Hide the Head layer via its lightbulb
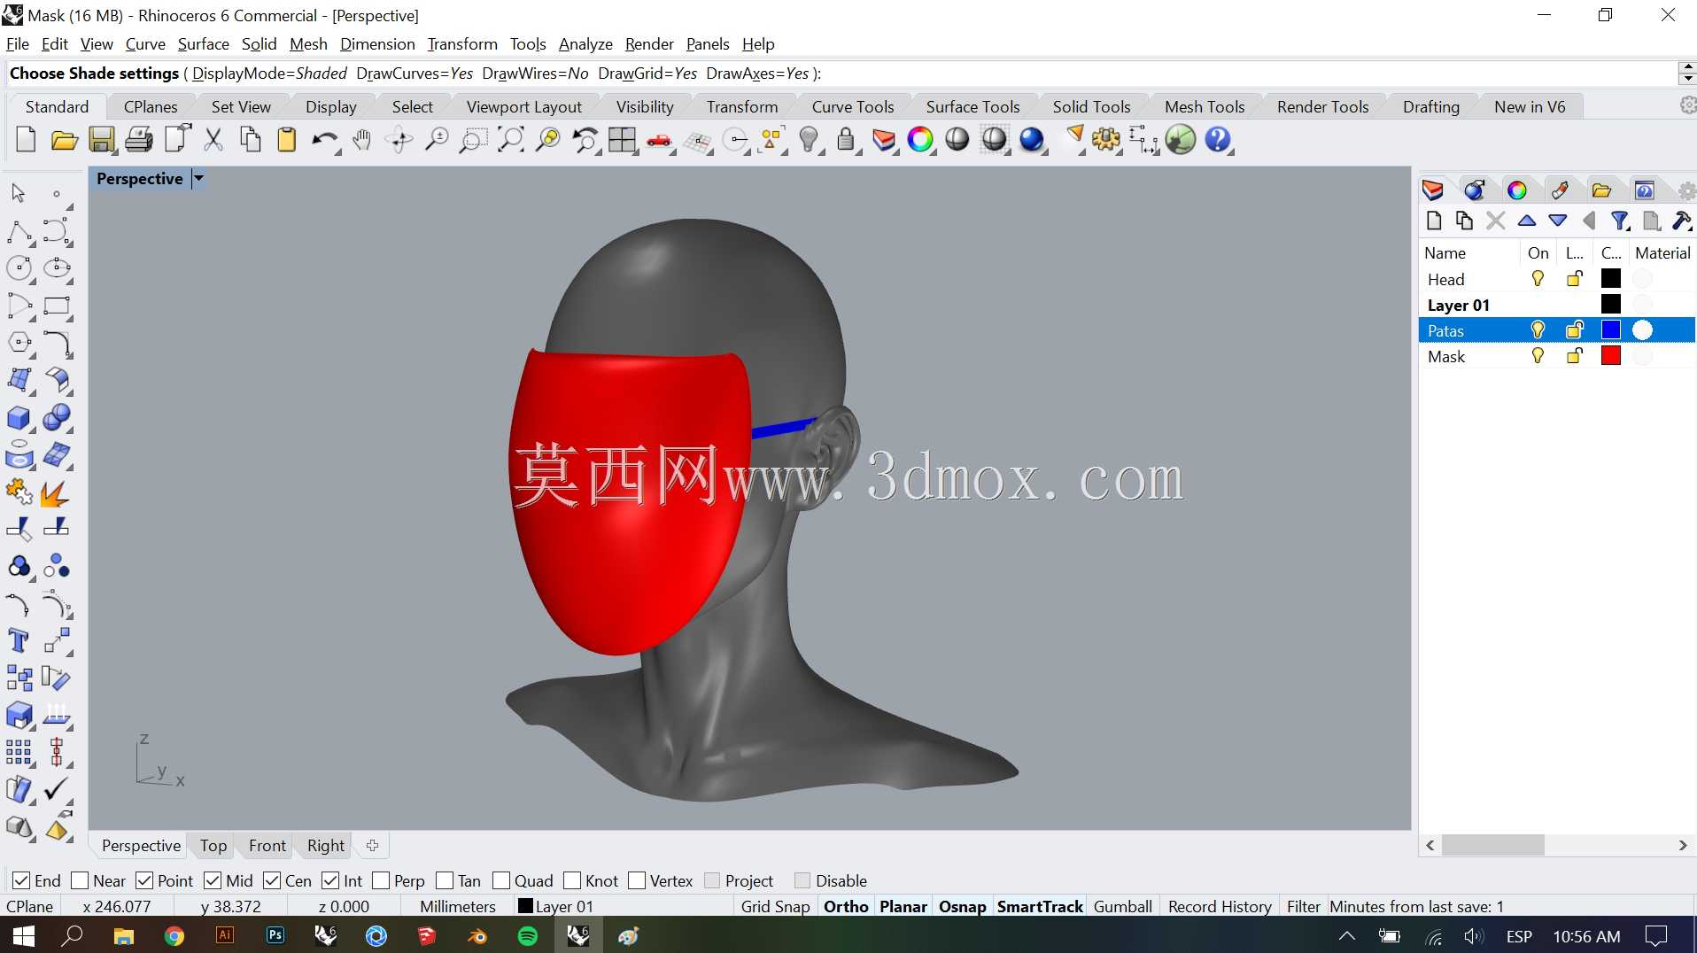Image resolution: width=1697 pixels, height=953 pixels. coord(1538,279)
